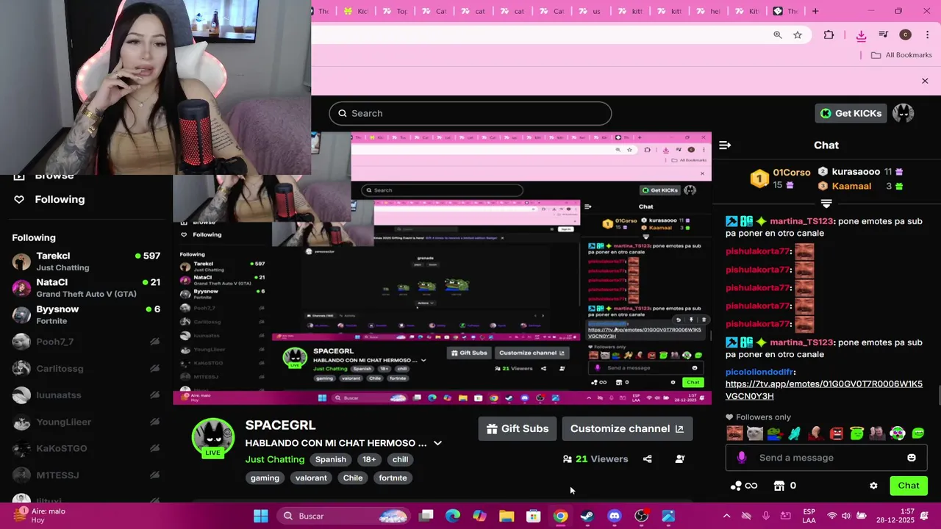The image size is (941, 529).
Task: Open offline channel Pooh7_7
Action: (86, 342)
